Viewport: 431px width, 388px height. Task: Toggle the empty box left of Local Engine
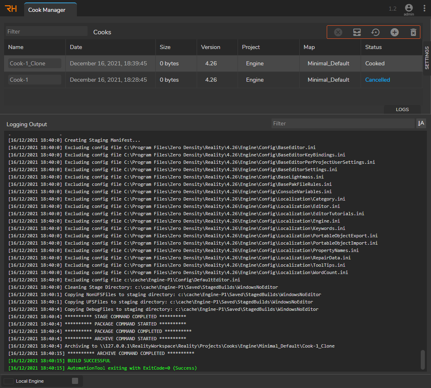tap(9, 381)
